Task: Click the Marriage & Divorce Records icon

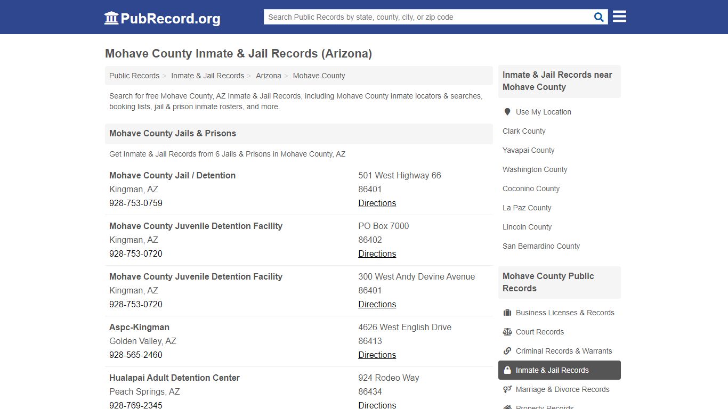Action: click(507, 389)
